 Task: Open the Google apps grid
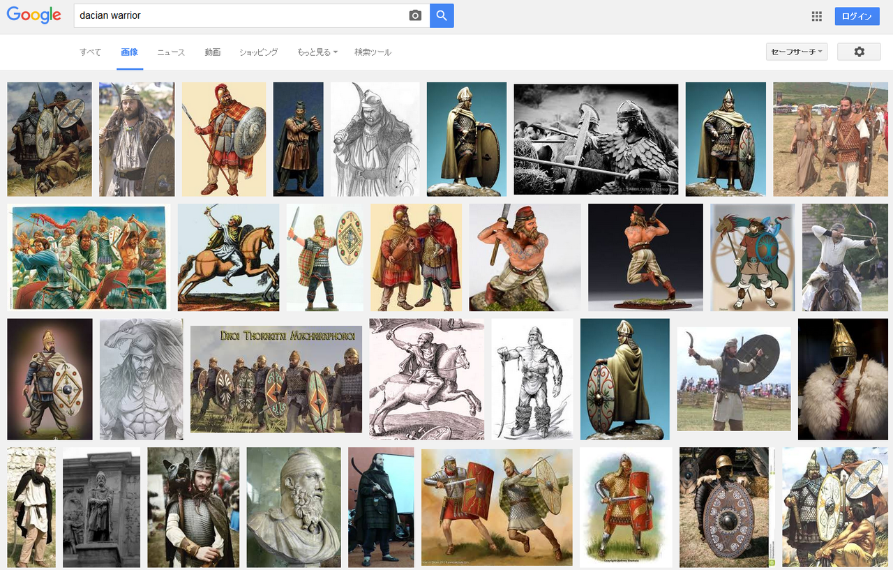(817, 16)
